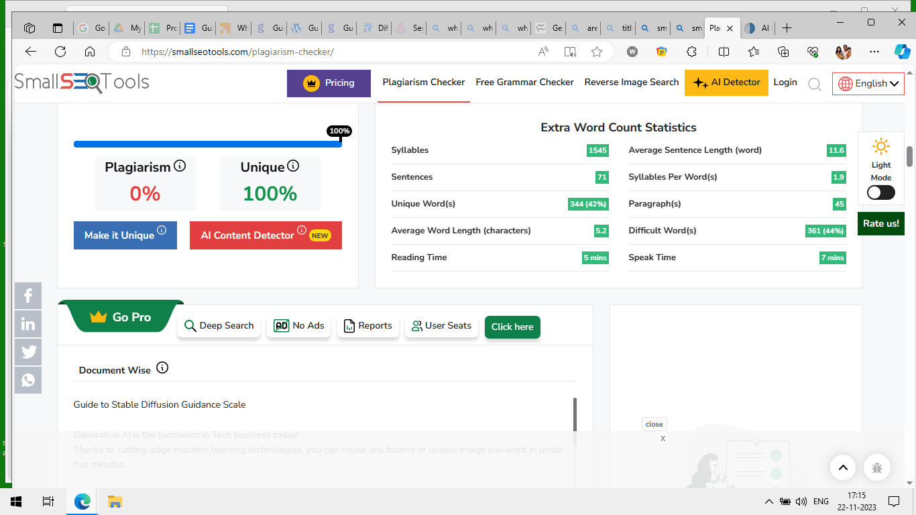Screen dimensions: 916x515
Task: Click the Go Pro banner
Action: pyautogui.click(x=121, y=317)
